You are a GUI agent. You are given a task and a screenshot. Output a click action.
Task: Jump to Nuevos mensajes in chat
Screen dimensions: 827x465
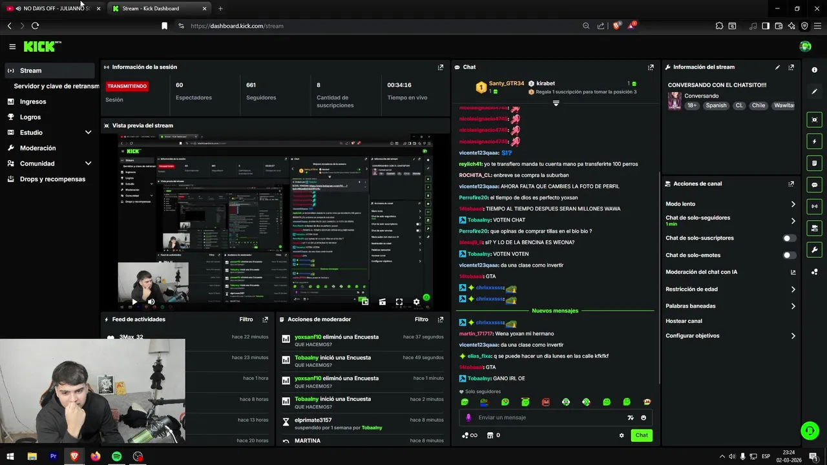(555, 311)
